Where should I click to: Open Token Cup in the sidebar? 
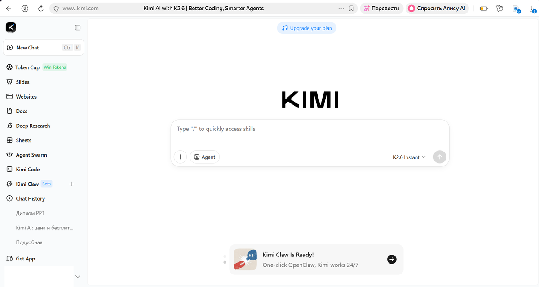pyautogui.click(x=27, y=67)
